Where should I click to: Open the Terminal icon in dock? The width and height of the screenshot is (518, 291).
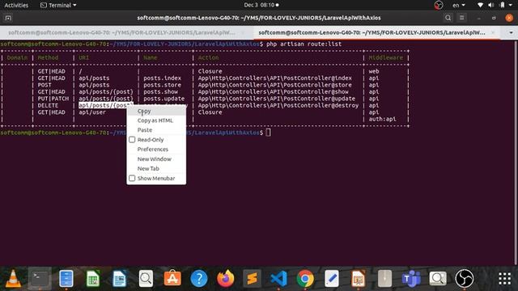click(40, 279)
